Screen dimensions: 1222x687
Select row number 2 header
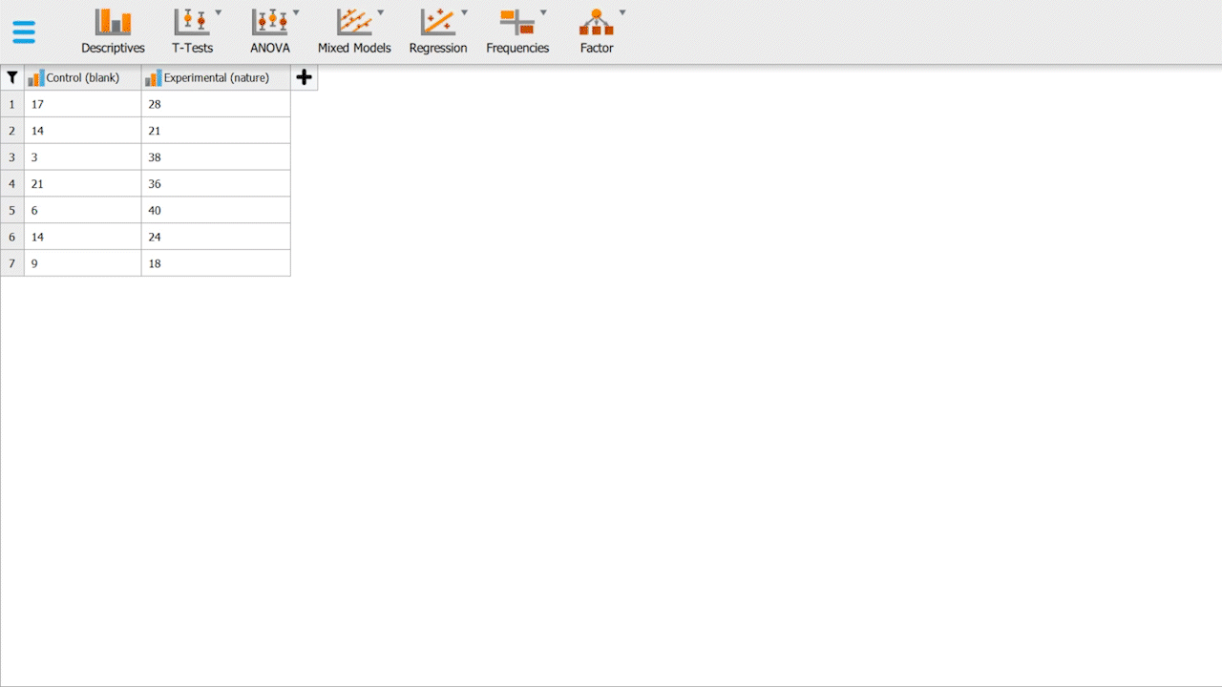12,131
